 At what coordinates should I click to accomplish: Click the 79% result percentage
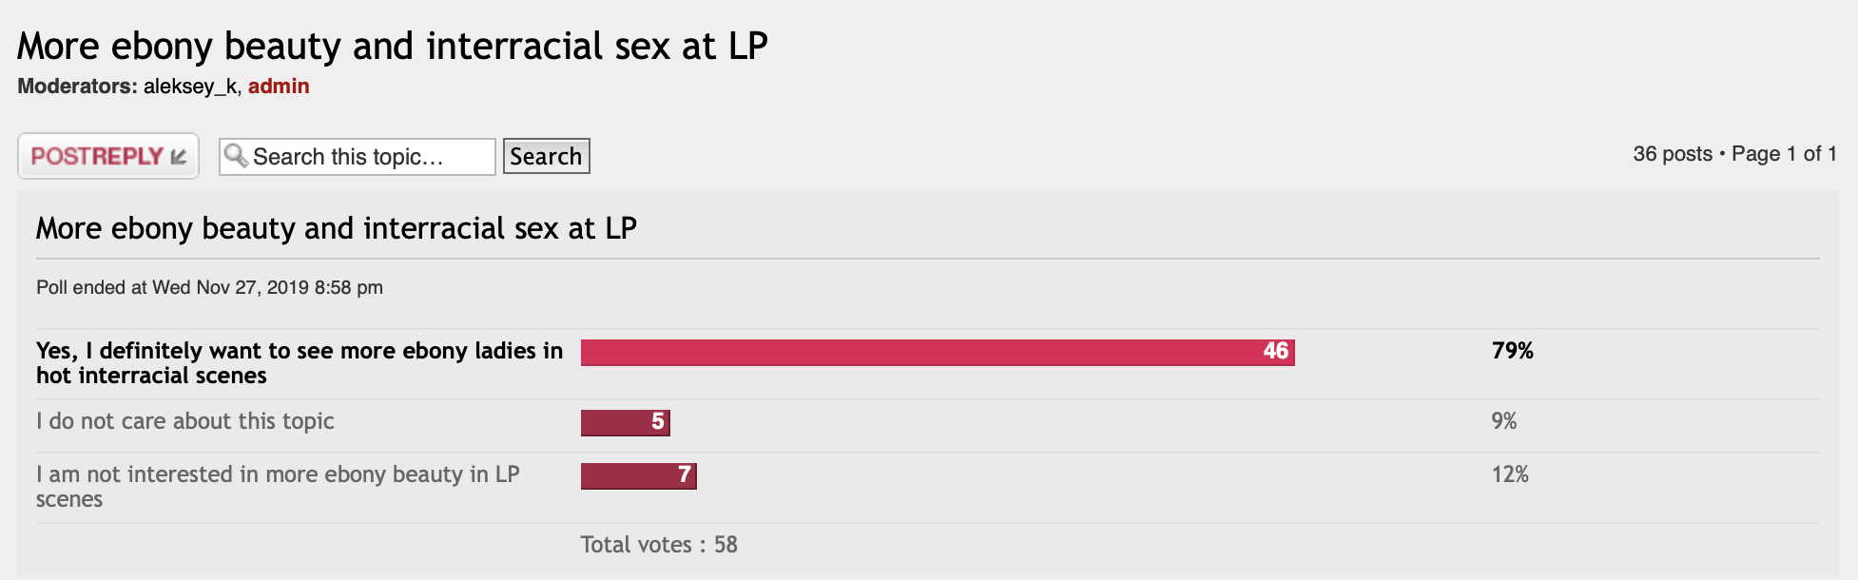[1512, 351]
